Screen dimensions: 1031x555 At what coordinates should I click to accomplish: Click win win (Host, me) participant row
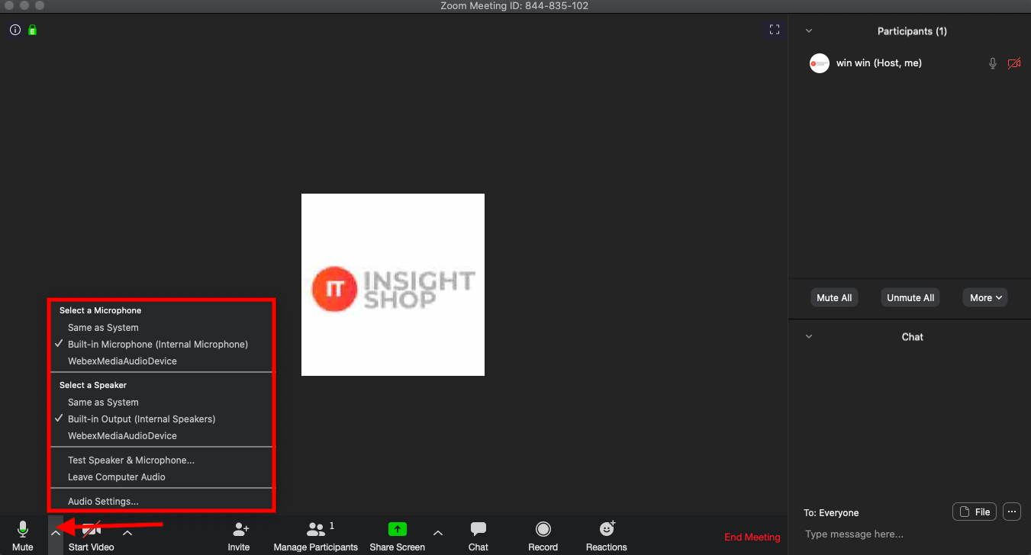pyautogui.click(x=910, y=63)
